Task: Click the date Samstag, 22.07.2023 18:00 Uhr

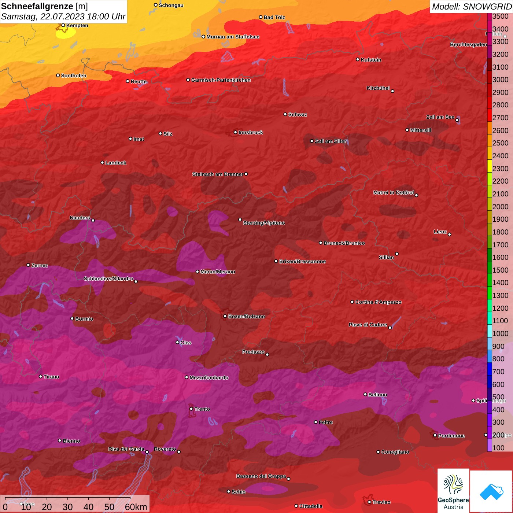Action: pos(63,16)
